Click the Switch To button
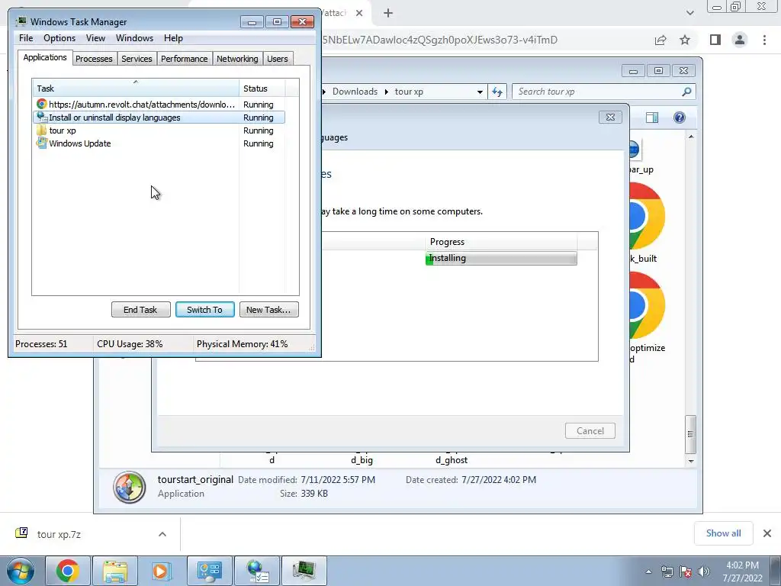781x586 pixels. click(x=204, y=310)
